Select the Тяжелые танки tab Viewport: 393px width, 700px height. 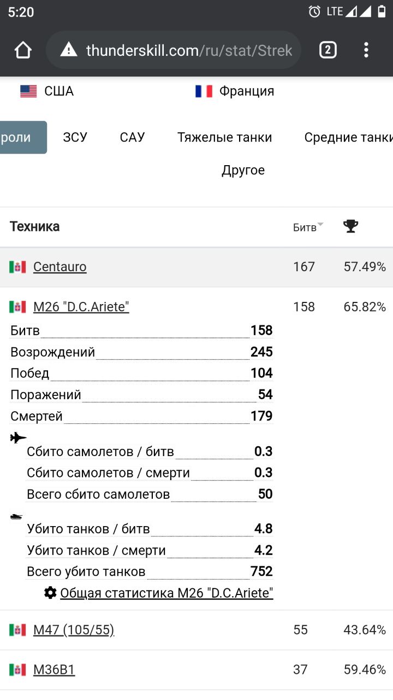coord(224,137)
